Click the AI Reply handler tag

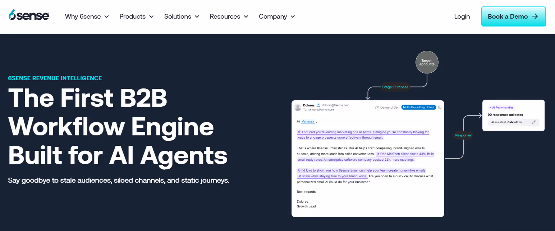(x=501, y=107)
